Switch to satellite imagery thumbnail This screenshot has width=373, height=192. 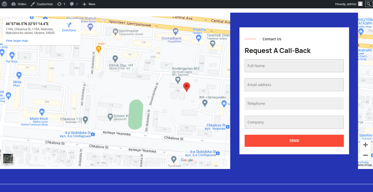pos(8,159)
